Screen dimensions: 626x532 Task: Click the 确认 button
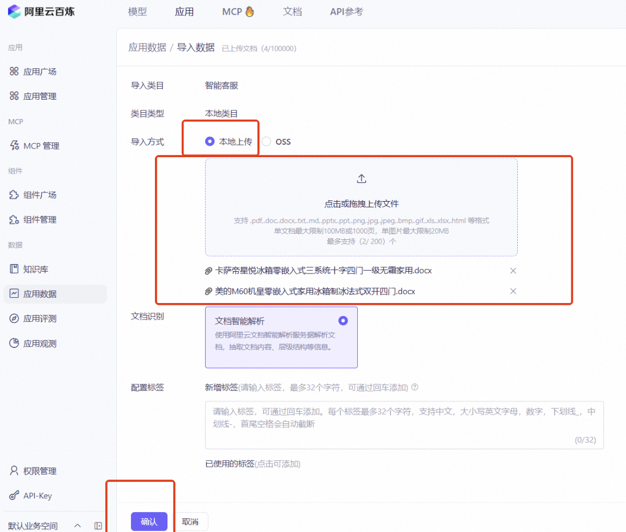click(x=149, y=521)
